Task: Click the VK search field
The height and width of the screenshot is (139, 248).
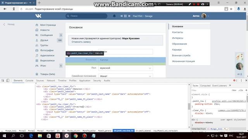Action: point(86,16)
